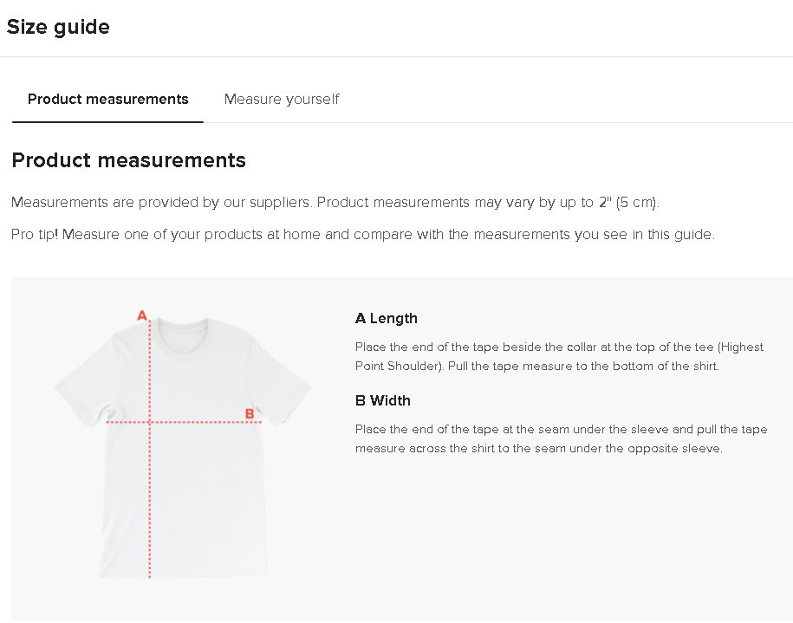The height and width of the screenshot is (623, 793).
Task: Click the "A Length" heading
Action: [x=386, y=318]
